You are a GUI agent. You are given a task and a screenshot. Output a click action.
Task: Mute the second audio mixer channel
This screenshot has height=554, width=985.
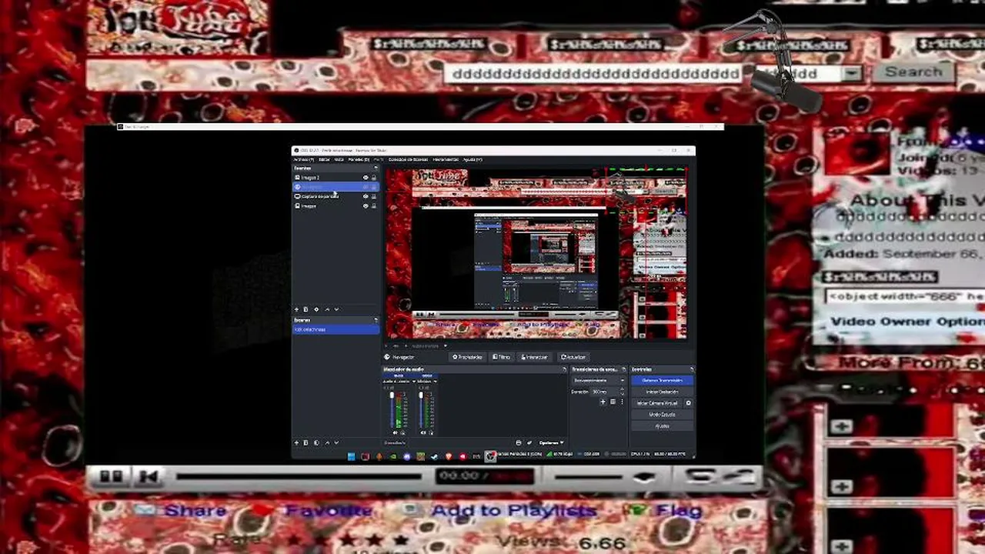(422, 432)
